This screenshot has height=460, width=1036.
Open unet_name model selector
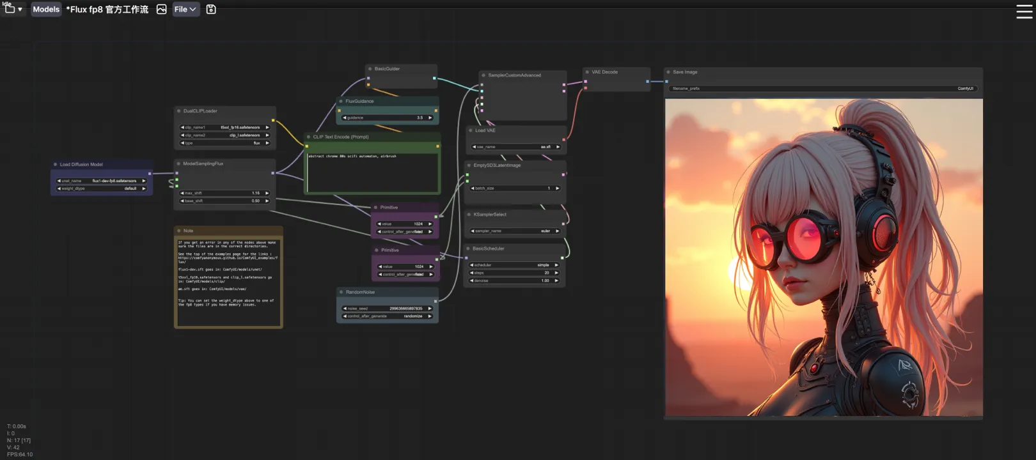pyautogui.click(x=101, y=181)
